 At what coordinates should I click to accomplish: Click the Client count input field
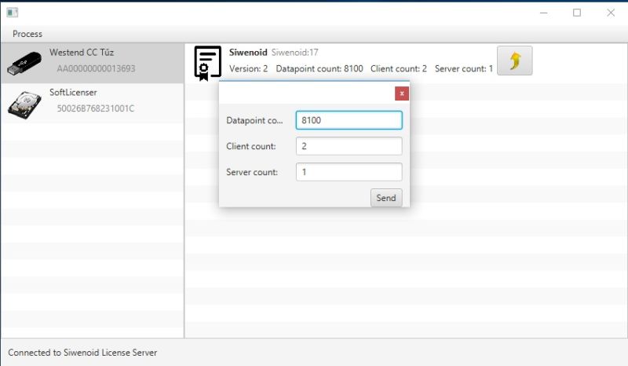349,146
